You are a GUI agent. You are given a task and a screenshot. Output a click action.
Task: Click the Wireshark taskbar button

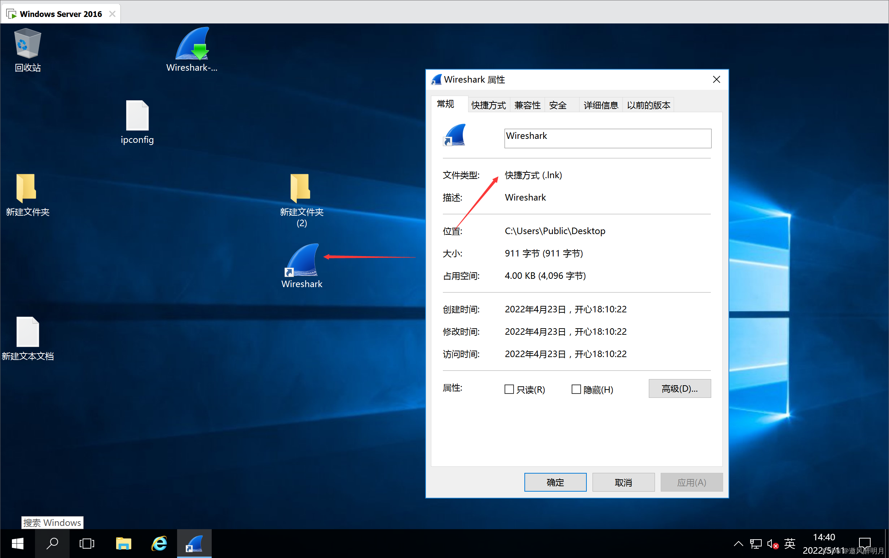pyautogui.click(x=194, y=544)
